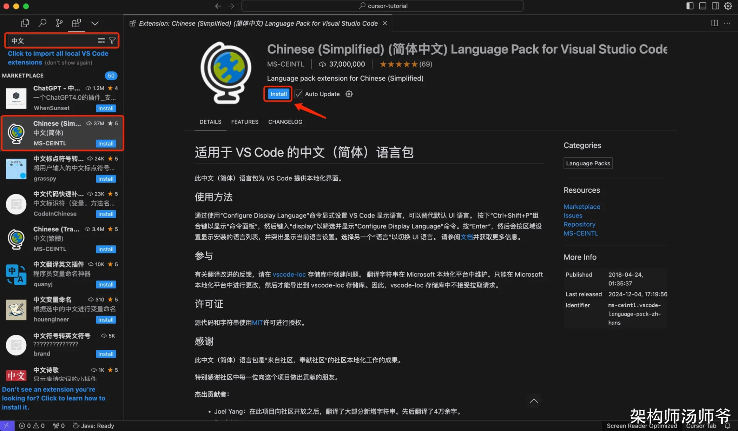This screenshot has height=431, width=738.
Task: Toggle the primary sidebar layout icon
Action: 690,6
